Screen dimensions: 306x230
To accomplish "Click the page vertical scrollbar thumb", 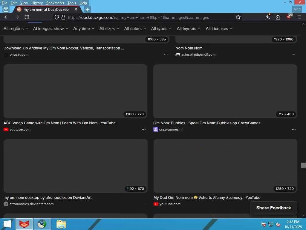I will point(303,165).
